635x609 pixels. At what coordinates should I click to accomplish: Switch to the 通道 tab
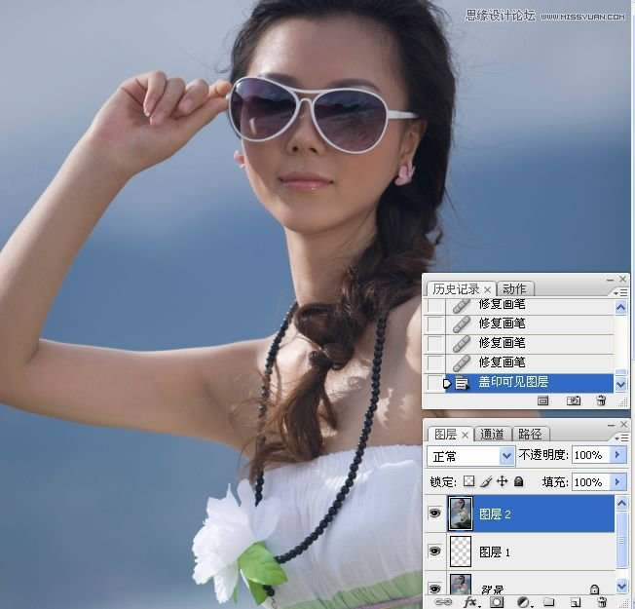tap(493, 434)
